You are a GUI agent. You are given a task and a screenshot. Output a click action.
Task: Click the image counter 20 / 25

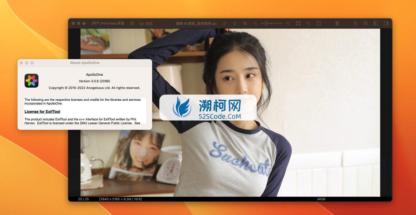[x=84, y=199]
